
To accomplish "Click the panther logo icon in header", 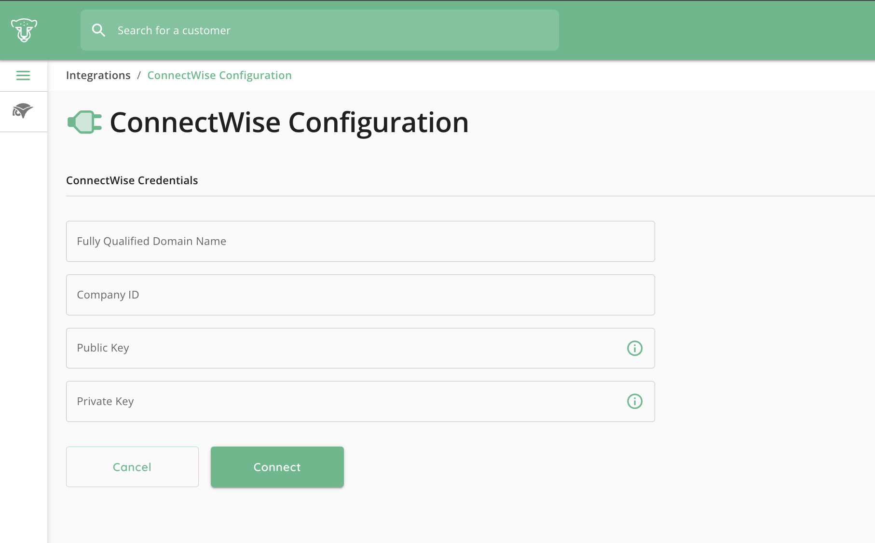I will point(24,30).
